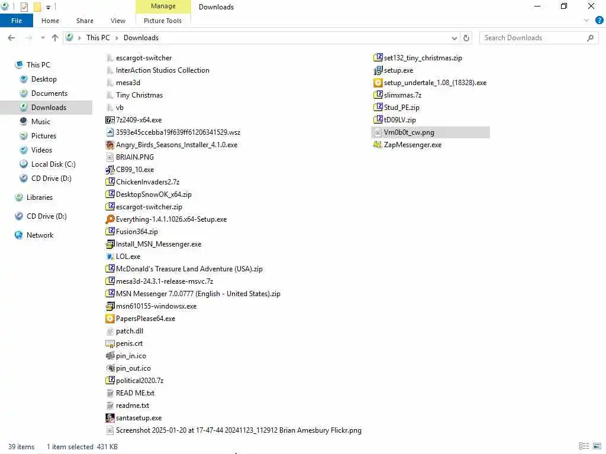
Task: Switch to the Home ribbon tab
Action: click(x=50, y=21)
